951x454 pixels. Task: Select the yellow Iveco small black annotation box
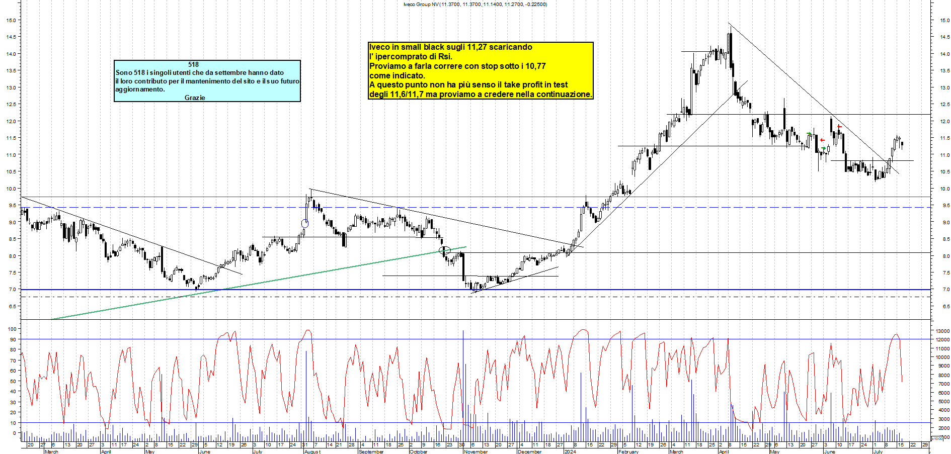pyautogui.click(x=481, y=70)
